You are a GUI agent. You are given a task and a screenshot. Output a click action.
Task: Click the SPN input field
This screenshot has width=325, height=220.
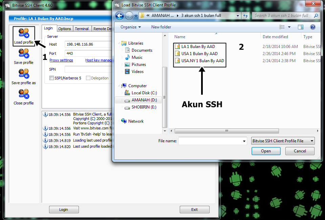pos(88,69)
